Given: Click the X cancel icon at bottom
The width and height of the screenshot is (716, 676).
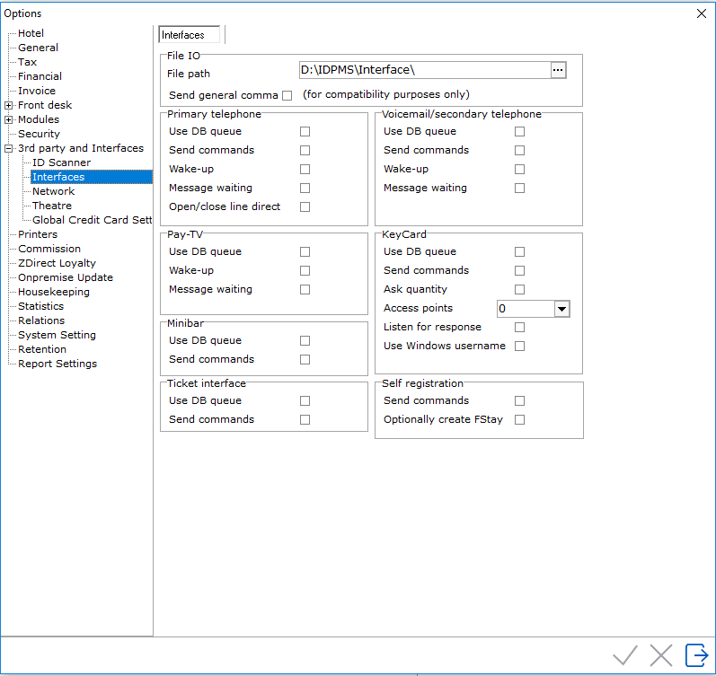Looking at the screenshot, I should click(661, 655).
